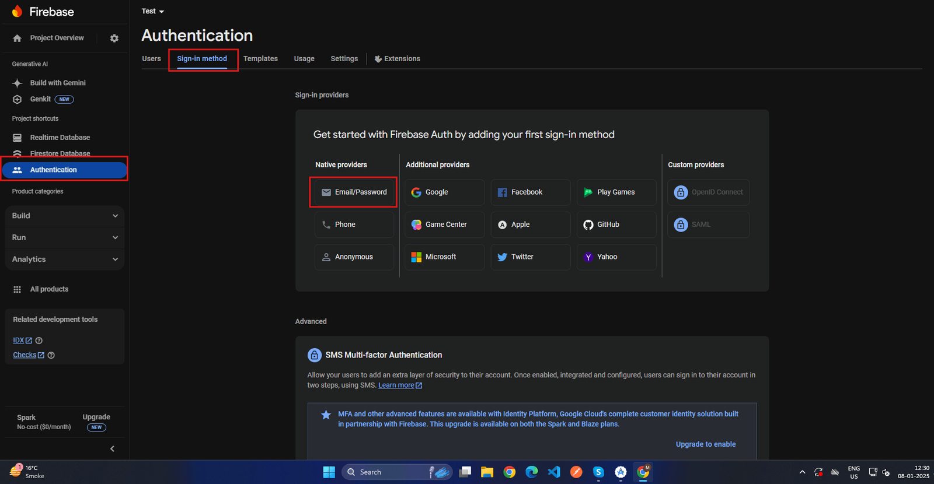
Task: Click Upgrade to enable link
Action: tap(705, 444)
